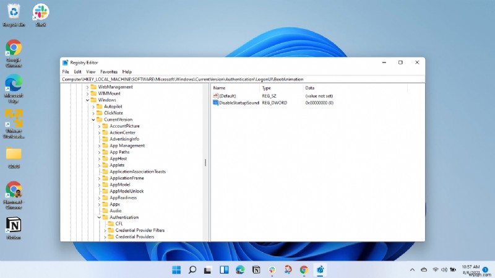495x278 pixels.
Task: Select the App Paths key
Action: click(x=119, y=152)
